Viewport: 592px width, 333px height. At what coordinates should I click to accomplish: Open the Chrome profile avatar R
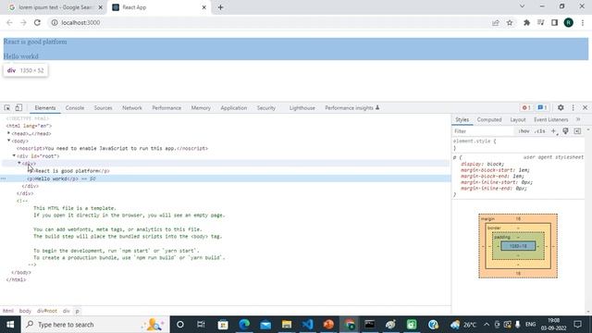click(x=569, y=22)
